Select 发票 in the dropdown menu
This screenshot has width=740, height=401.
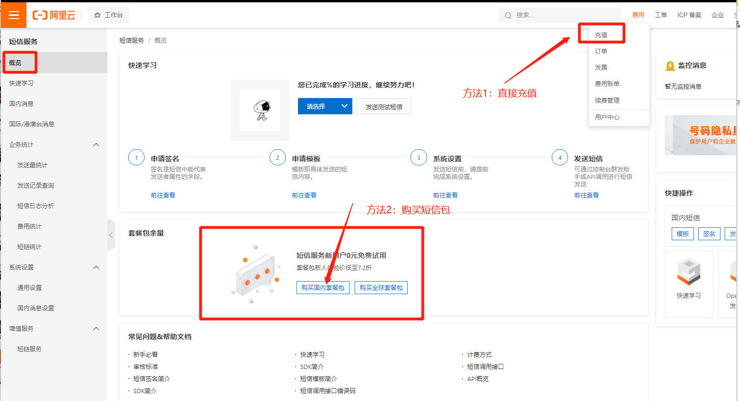pos(601,67)
